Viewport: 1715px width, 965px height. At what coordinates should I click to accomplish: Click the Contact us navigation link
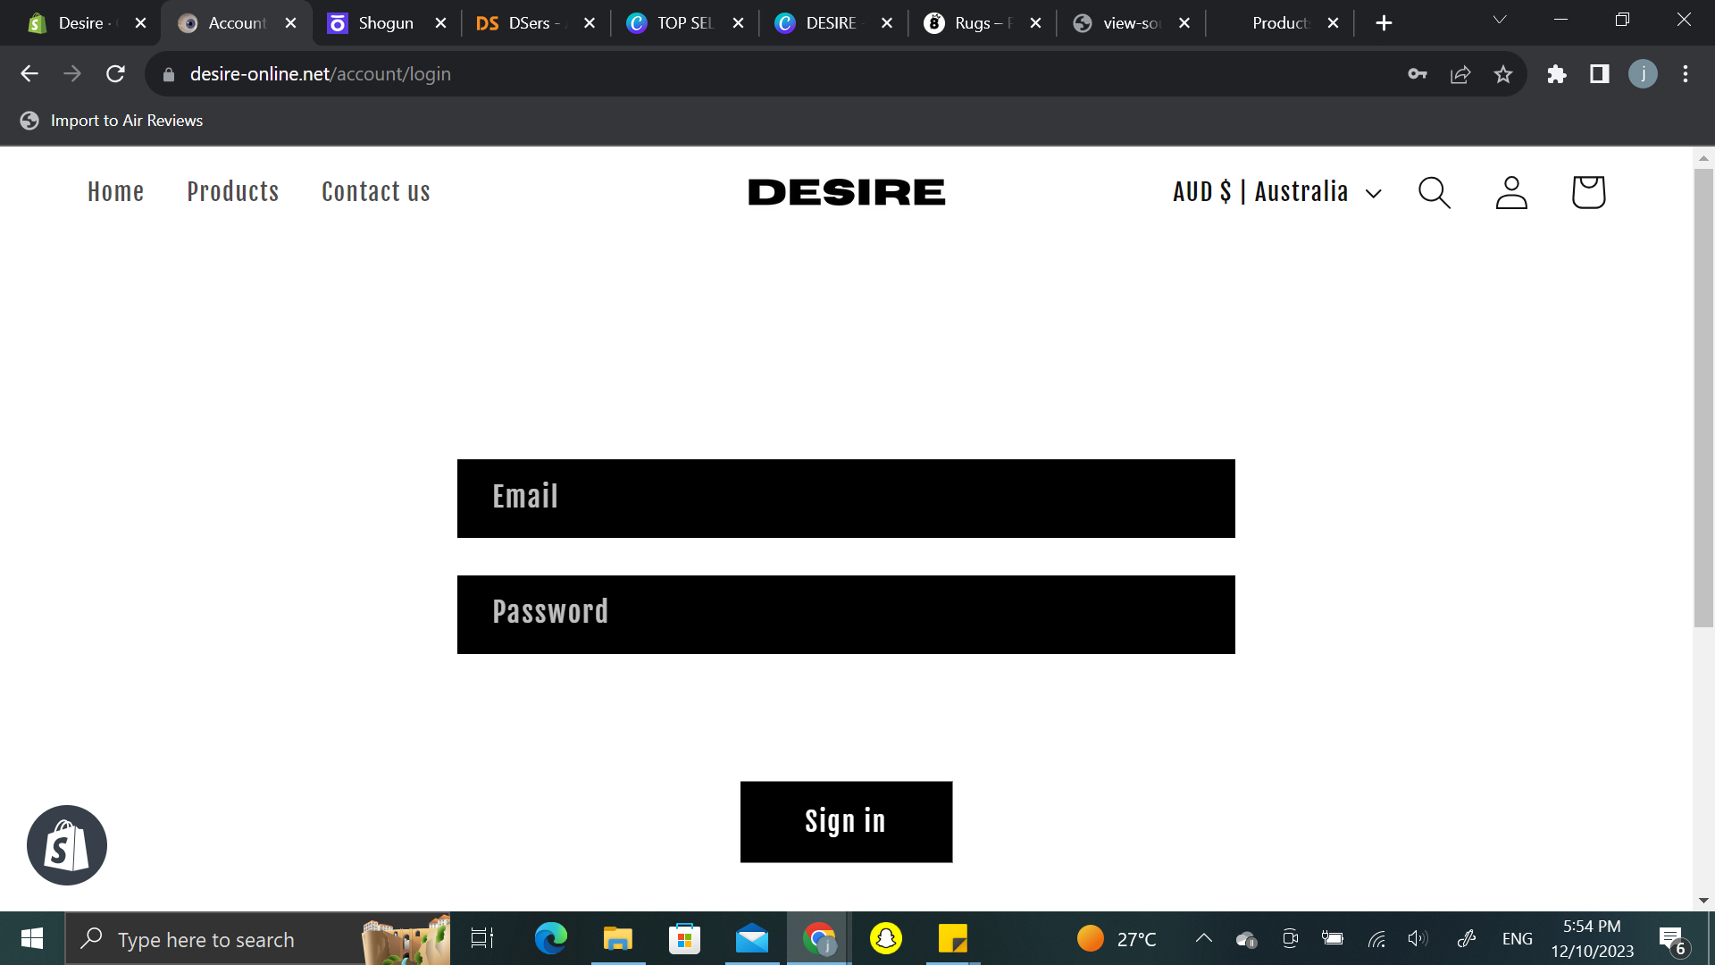pyautogui.click(x=376, y=192)
